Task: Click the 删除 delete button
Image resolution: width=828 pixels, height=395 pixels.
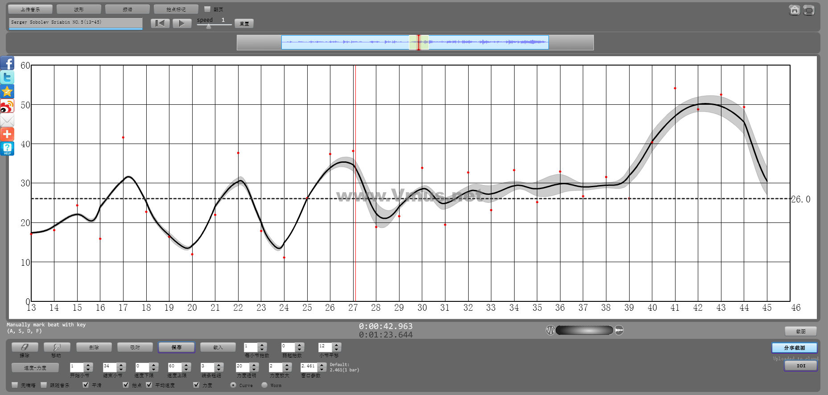Action: (x=94, y=347)
